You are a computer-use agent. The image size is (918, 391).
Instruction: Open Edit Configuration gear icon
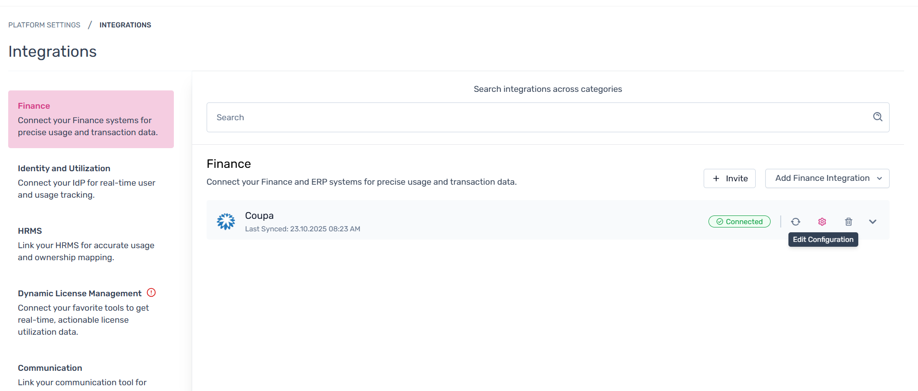pos(822,222)
